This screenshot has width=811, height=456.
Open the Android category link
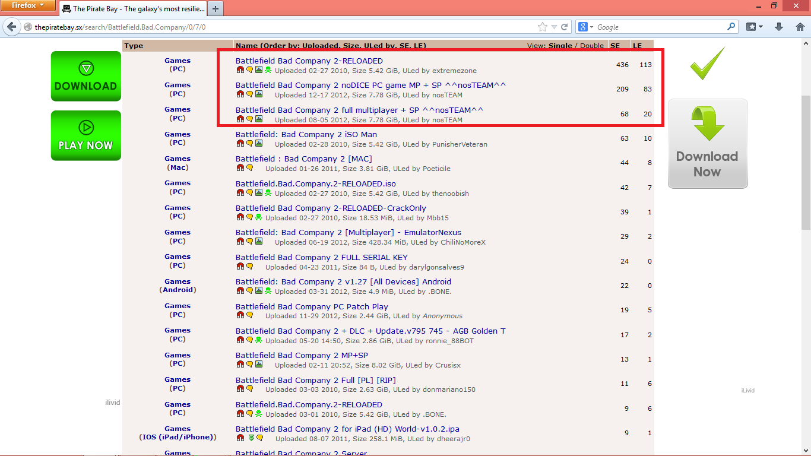point(178,290)
